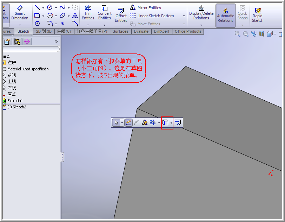The image size is (285, 222).
Task: Click Convert Entities icon in shortcut bar
Action: coord(165,122)
